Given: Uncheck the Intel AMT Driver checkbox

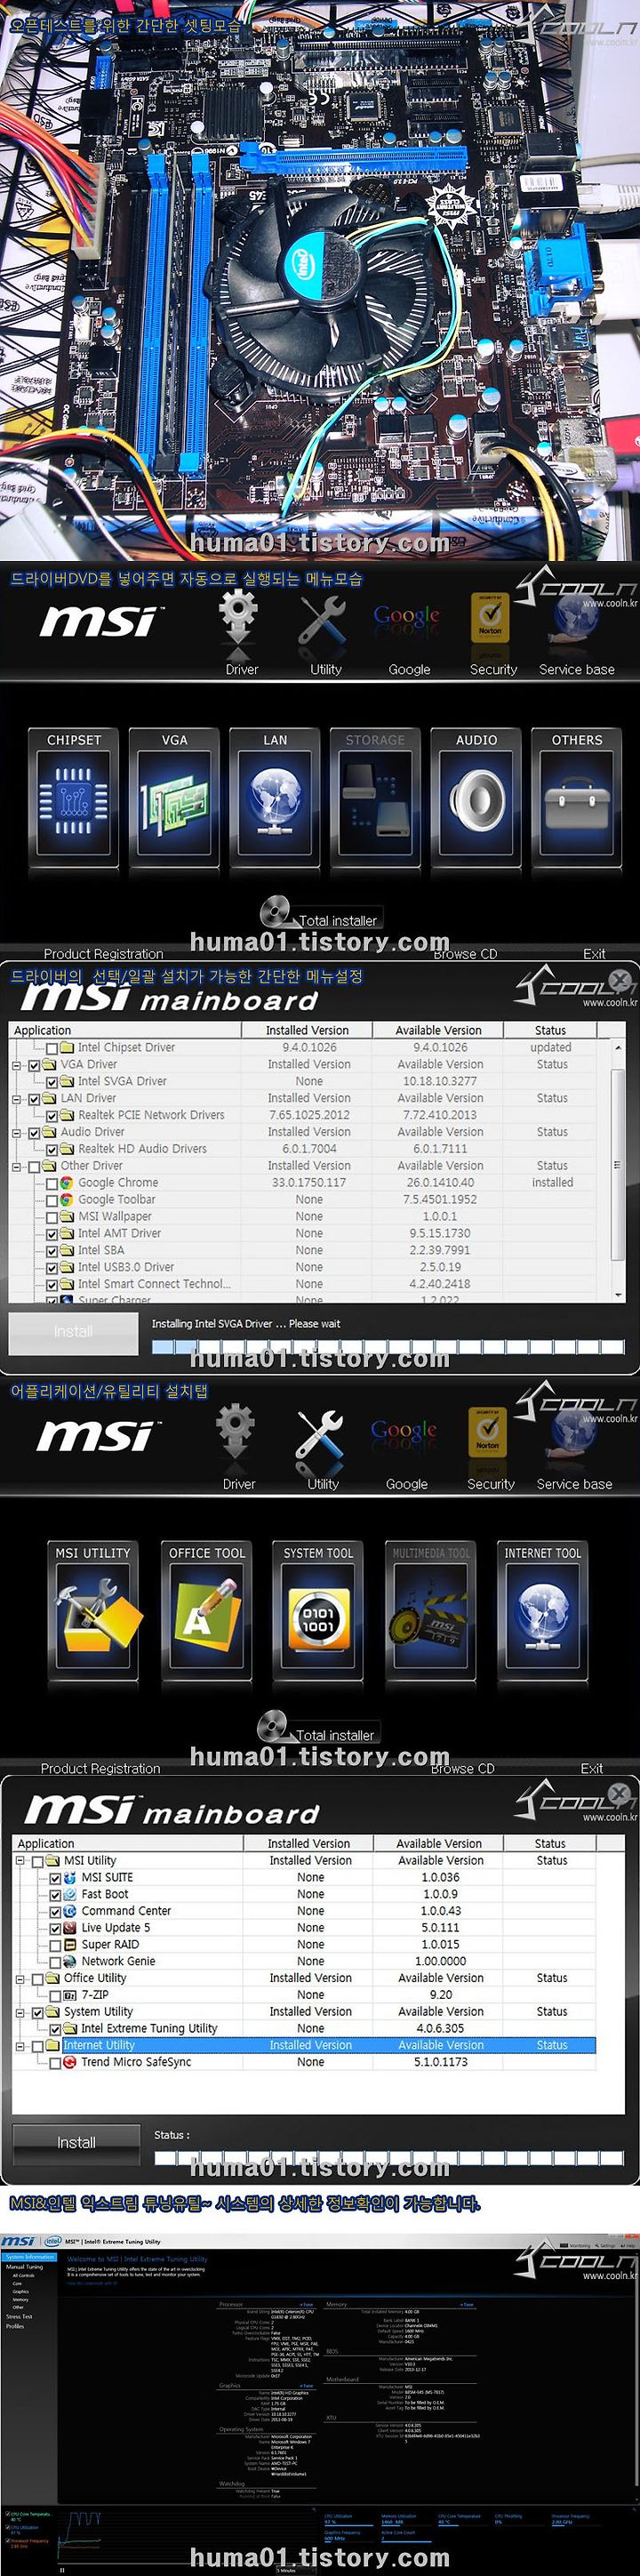Looking at the screenshot, I should 51,1234.
